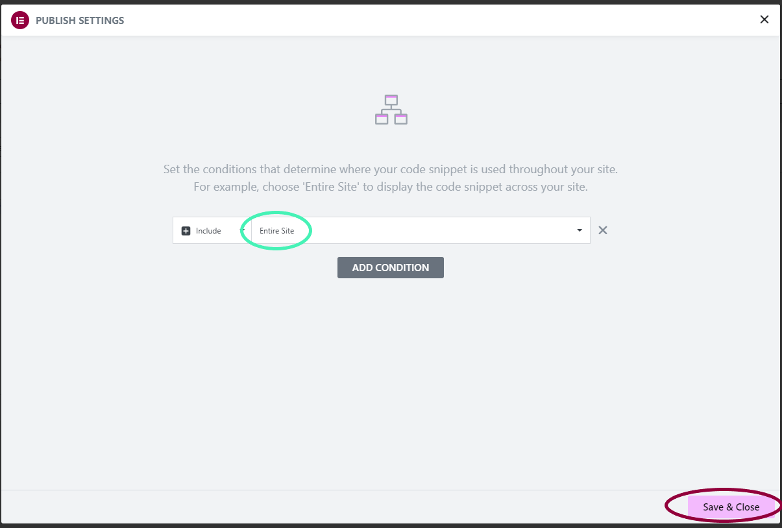
Task: Click the bottom-left box of hierarchy icon
Action: coord(382,119)
